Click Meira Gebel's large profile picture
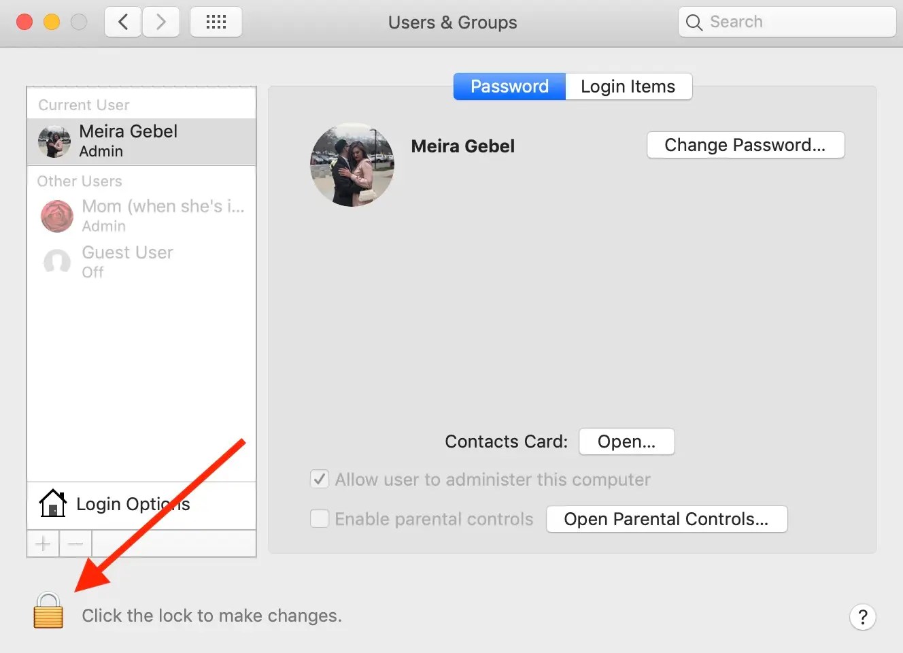903x653 pixels. (352, 165)
